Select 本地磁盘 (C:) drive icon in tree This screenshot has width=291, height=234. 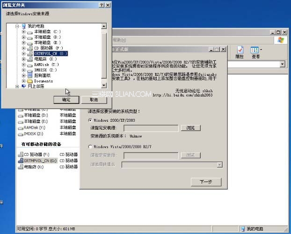pyautogui.click(x=29, y=32)
